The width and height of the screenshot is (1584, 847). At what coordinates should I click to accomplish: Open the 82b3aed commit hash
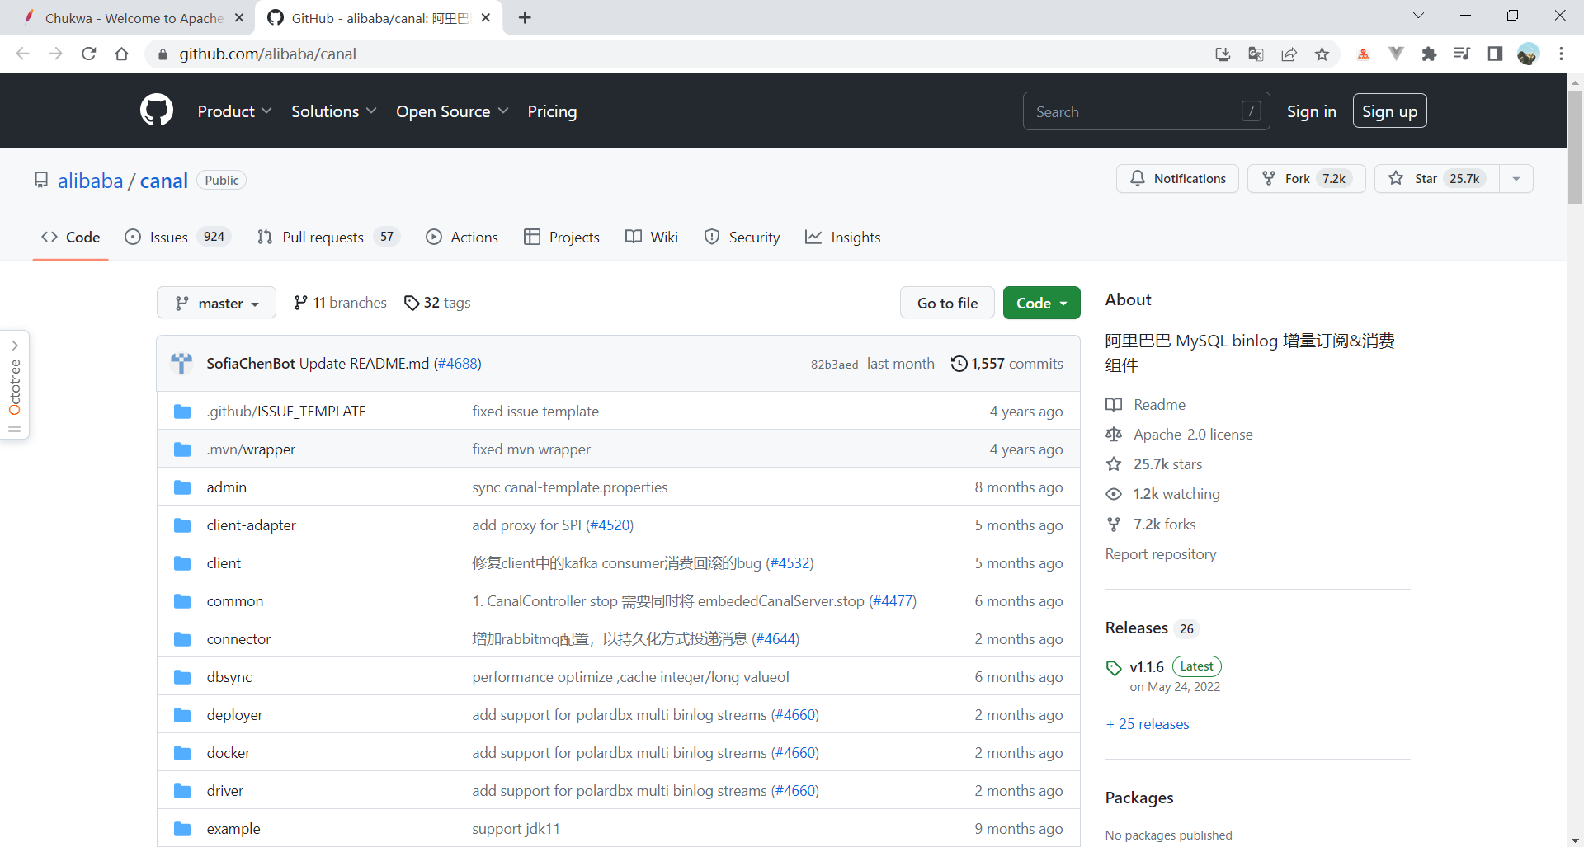[834, 365]
